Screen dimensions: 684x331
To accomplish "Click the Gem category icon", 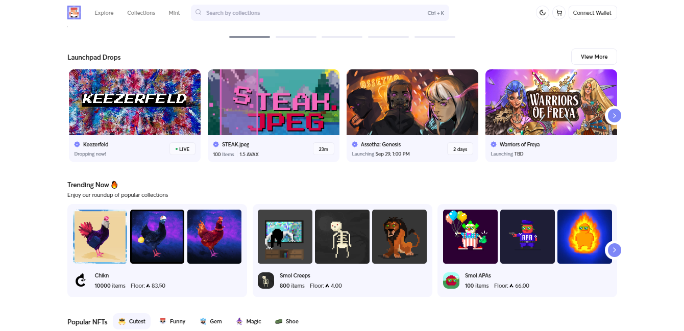I will tap(203, 321).
